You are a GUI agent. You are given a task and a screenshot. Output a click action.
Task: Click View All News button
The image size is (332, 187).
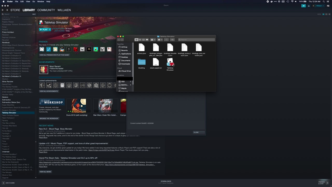click(45, 172)
